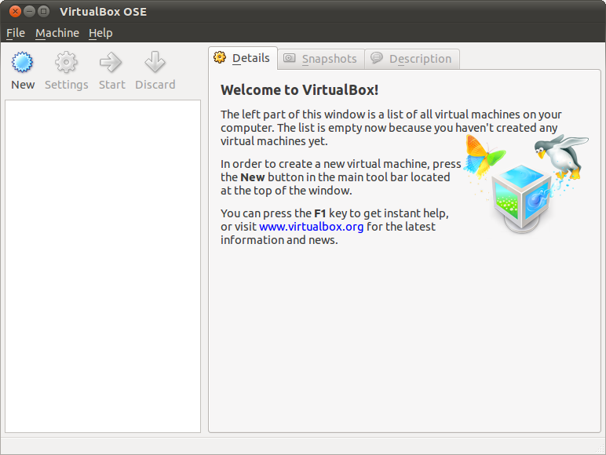Viewport: 606px width, 455px height.
Task: Visit the www.virtualbox.org link
Action: click(311, 227)
